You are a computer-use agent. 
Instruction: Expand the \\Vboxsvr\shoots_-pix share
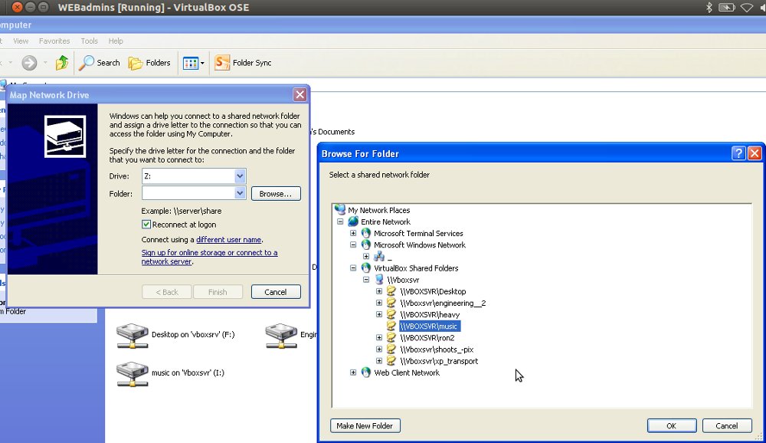(x=379, y=349)
